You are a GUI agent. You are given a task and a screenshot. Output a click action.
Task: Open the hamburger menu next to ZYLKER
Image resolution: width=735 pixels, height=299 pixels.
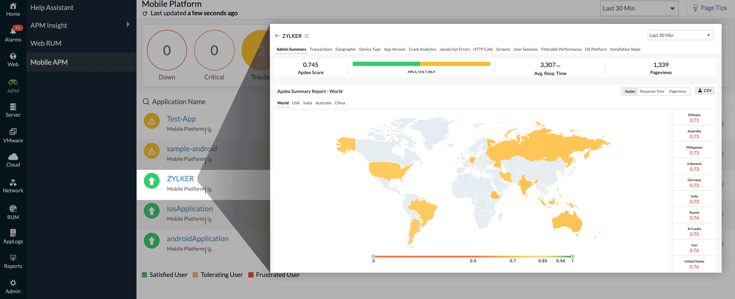[307, 36]
